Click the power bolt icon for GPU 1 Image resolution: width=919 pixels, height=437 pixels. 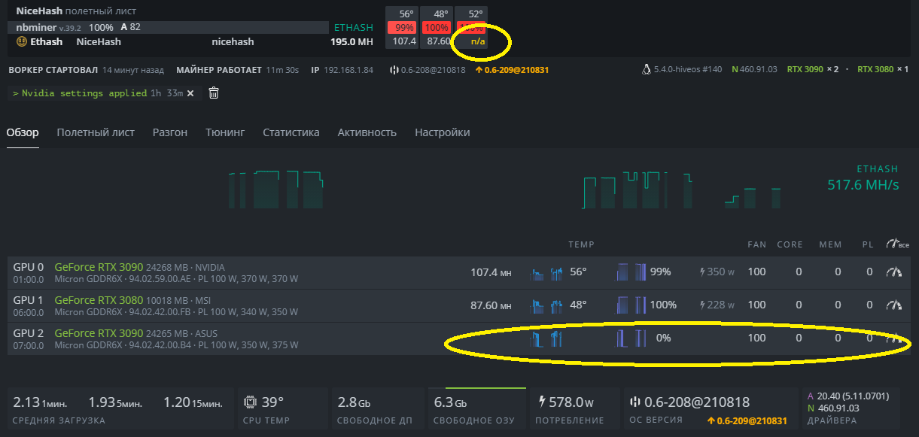pos(704,305)
